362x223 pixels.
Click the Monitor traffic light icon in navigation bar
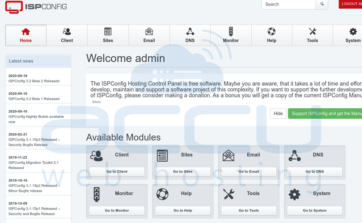231,32
